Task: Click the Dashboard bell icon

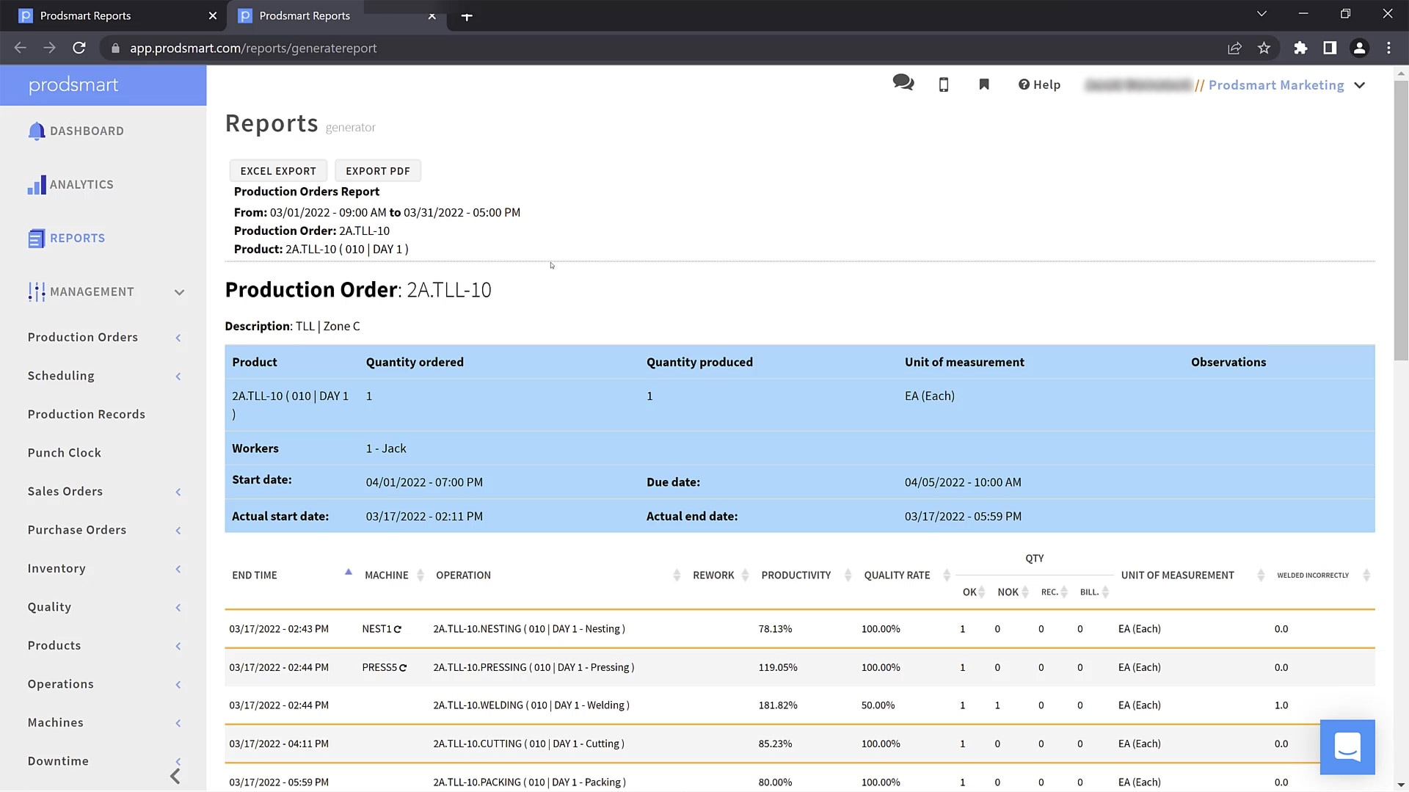Action: click(x=36, y=131)
